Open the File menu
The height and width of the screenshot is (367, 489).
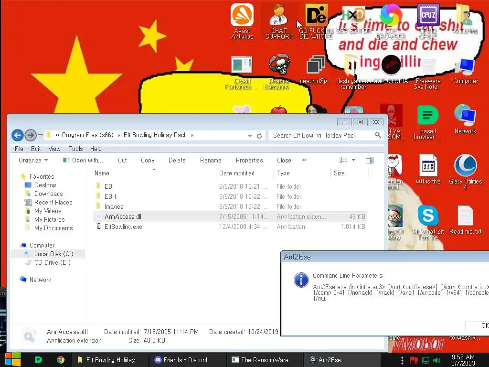pos(19,149)
